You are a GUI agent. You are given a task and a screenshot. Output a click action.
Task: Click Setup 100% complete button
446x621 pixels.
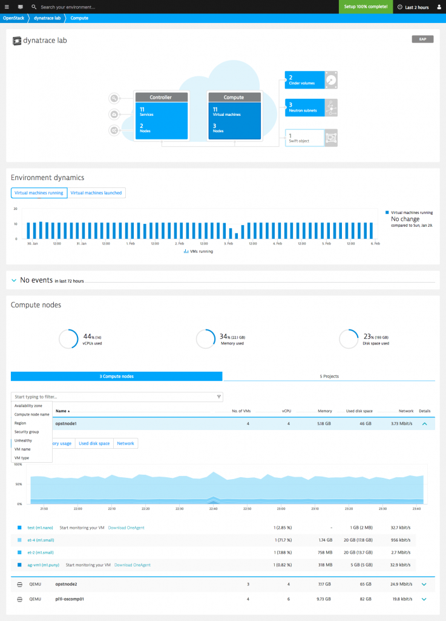[366, 7]
